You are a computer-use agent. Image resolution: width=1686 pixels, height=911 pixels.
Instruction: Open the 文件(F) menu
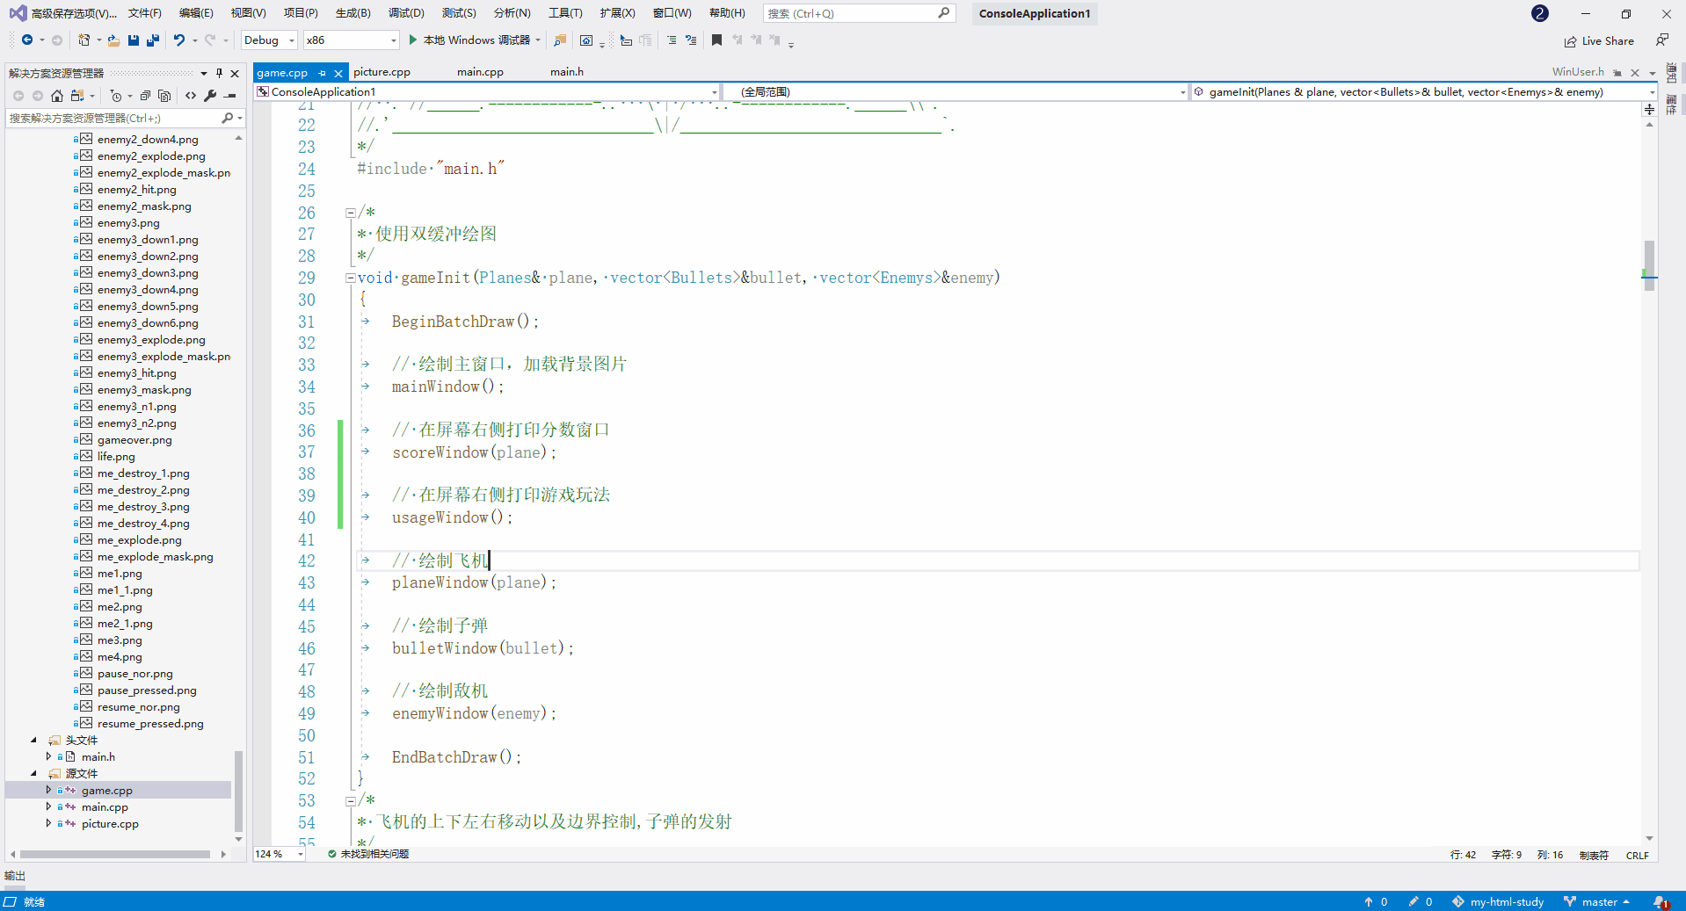pyautogui.click(x=144, y=13)
